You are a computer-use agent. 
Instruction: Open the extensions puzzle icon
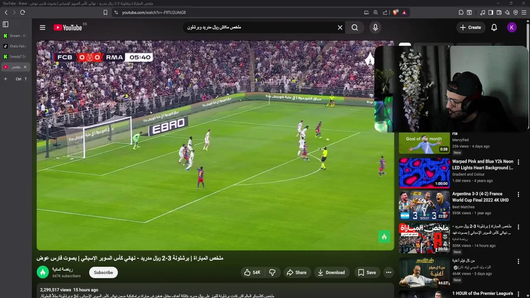(x=461, y=12)
